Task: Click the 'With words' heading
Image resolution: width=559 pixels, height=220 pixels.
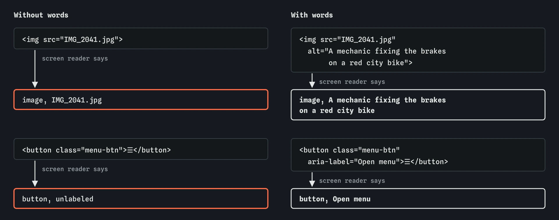Action: (x=312, y=15)
